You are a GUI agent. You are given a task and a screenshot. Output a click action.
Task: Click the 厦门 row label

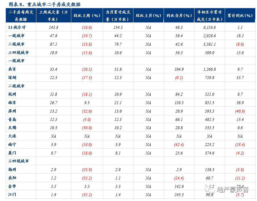pyautogui.click(x=13, y=153)
